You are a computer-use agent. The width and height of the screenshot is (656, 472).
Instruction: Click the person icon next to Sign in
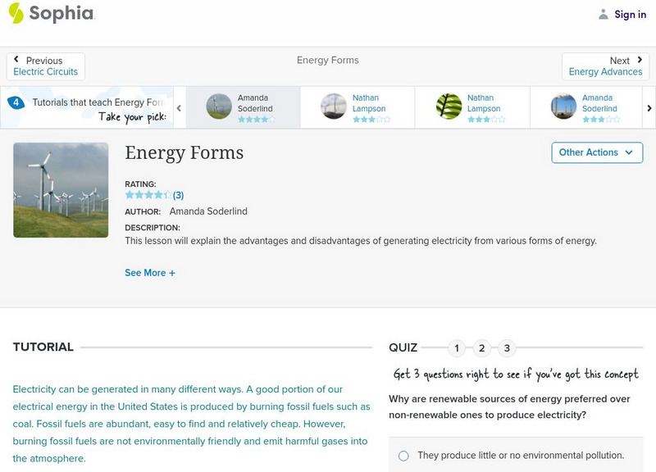point(602,13)
